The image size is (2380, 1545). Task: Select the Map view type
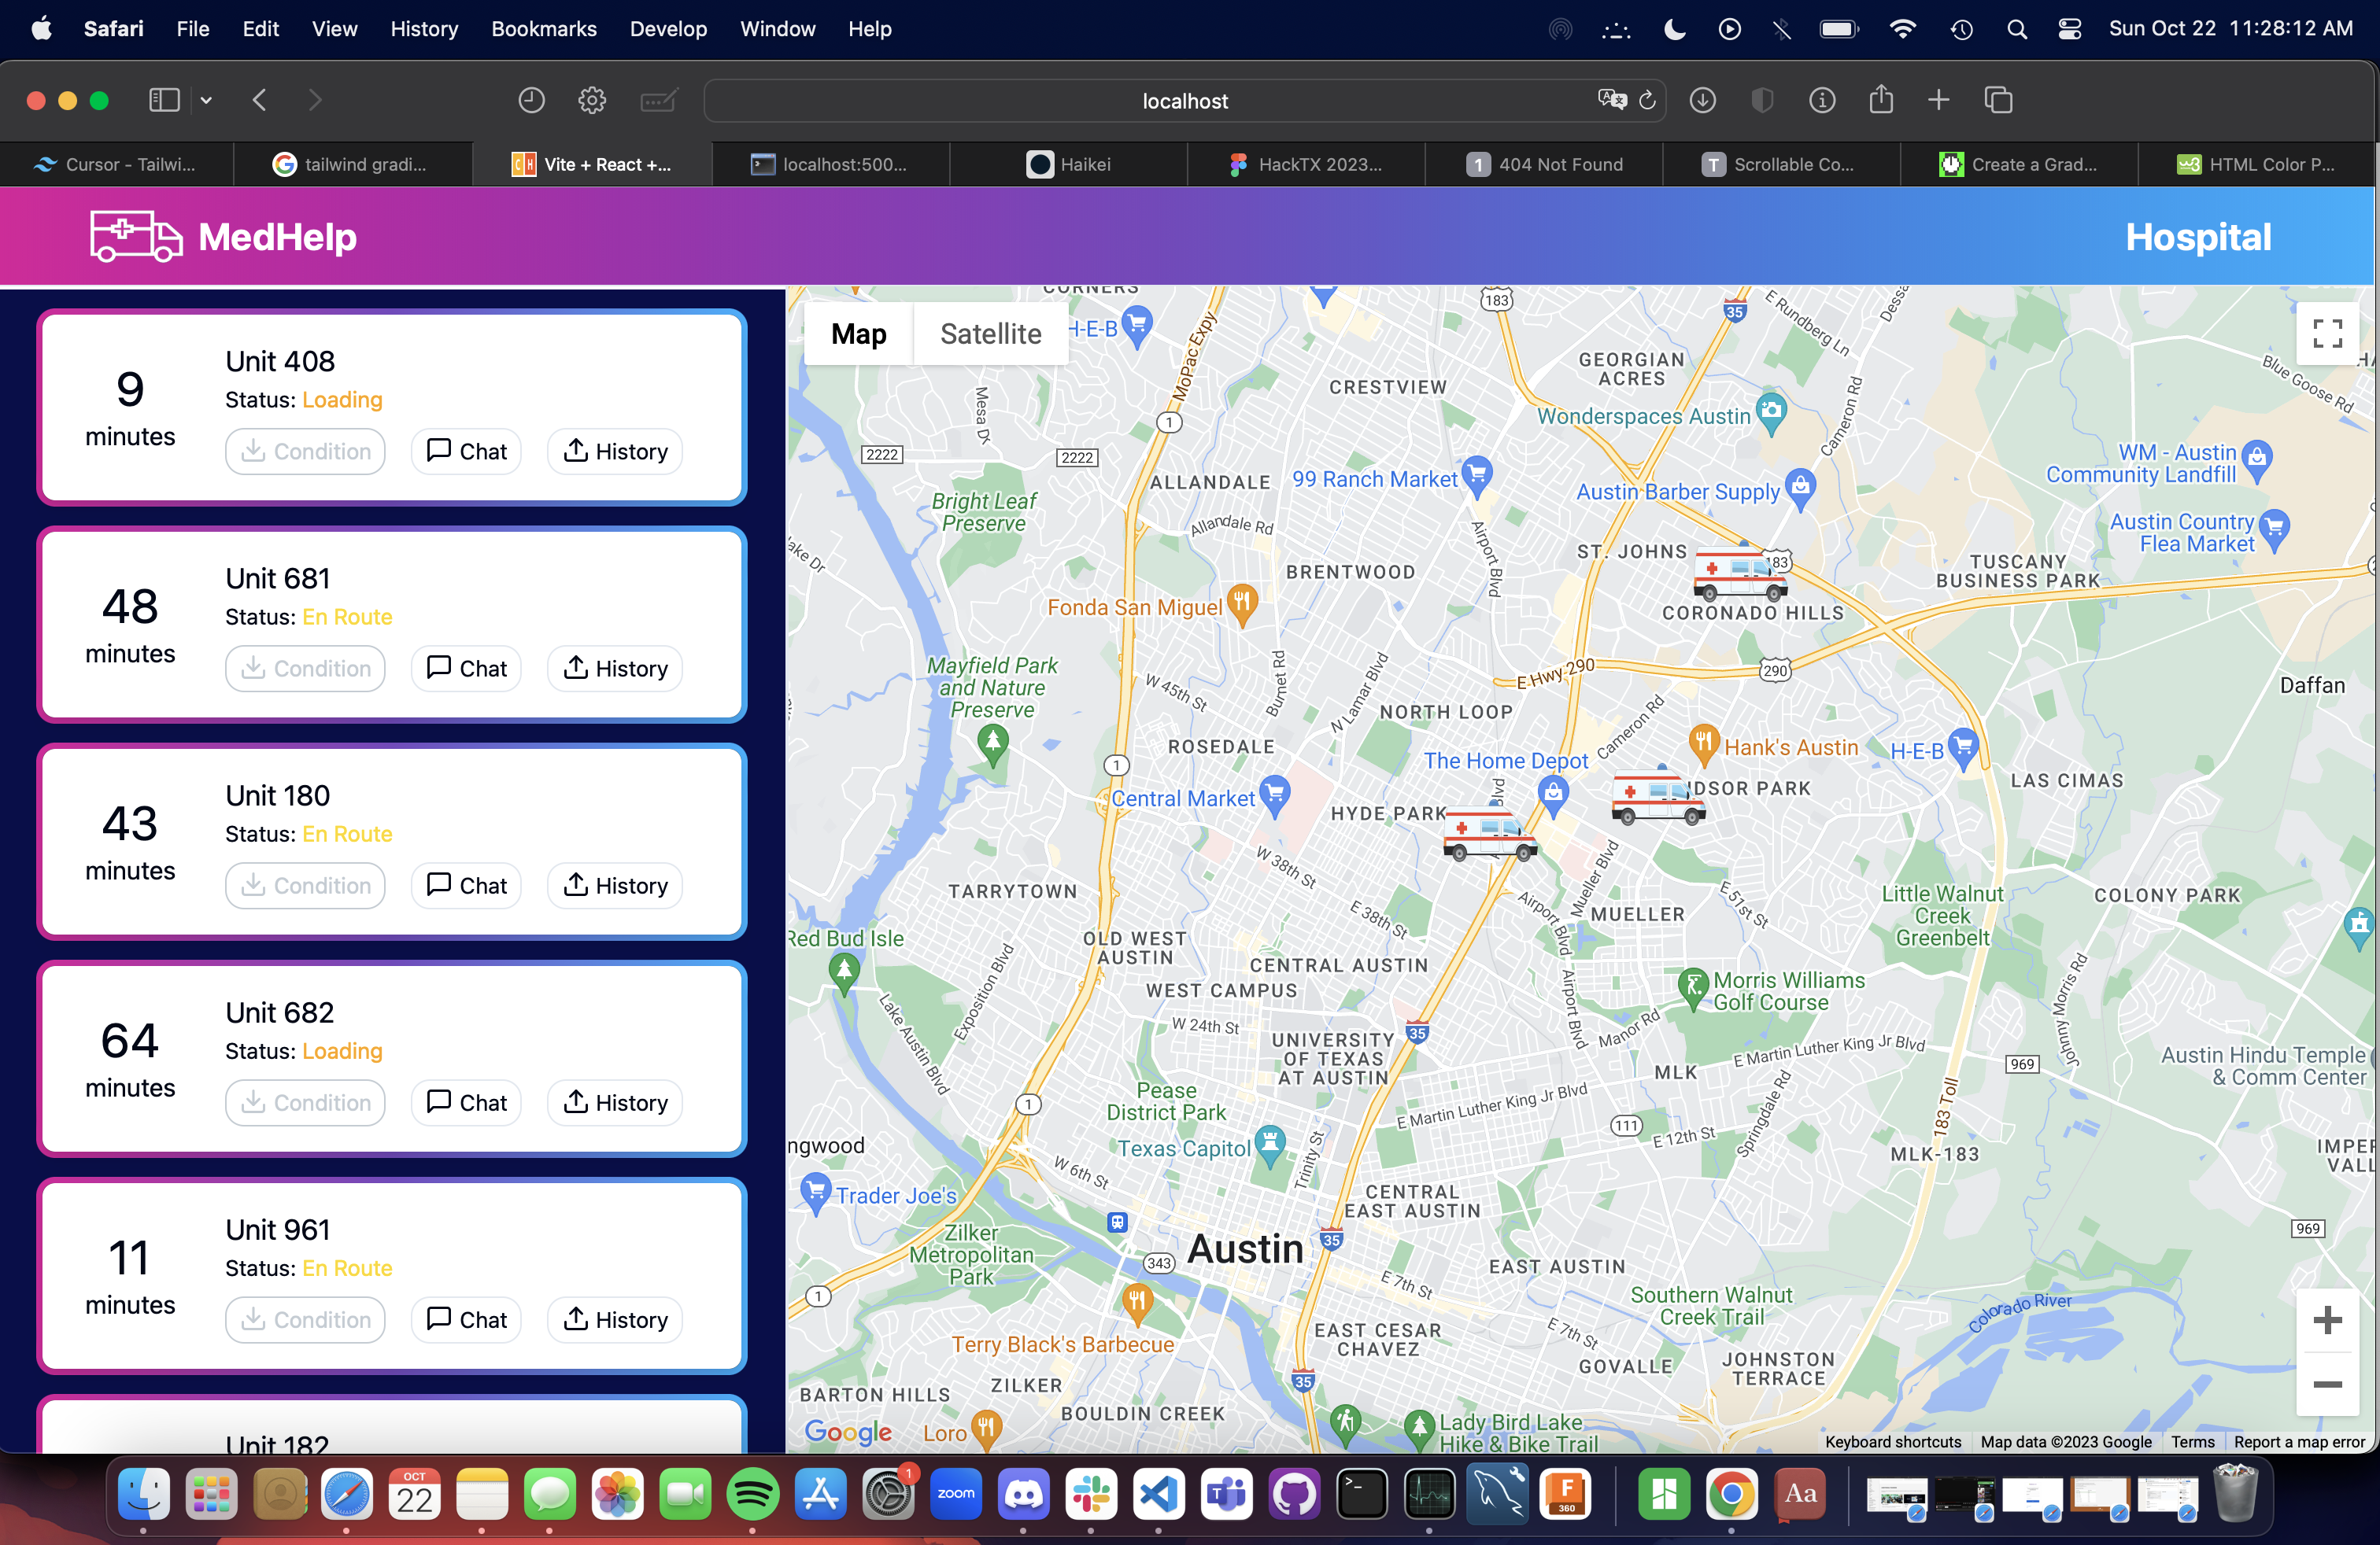coord(858,334)
